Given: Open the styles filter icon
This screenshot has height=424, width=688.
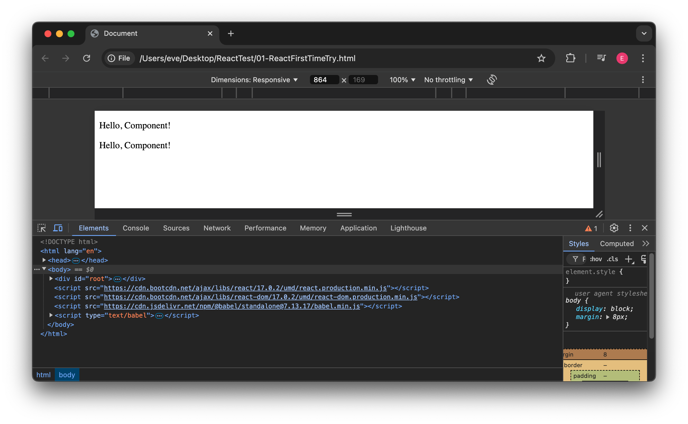Looking at the screenshot, I should pyautogui.click(x=576, y=259).
